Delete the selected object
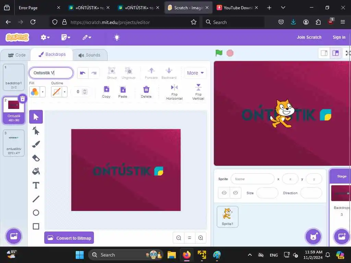Image resolution: width=351 pixels, height=263 pixels. [x=146, y=92]
